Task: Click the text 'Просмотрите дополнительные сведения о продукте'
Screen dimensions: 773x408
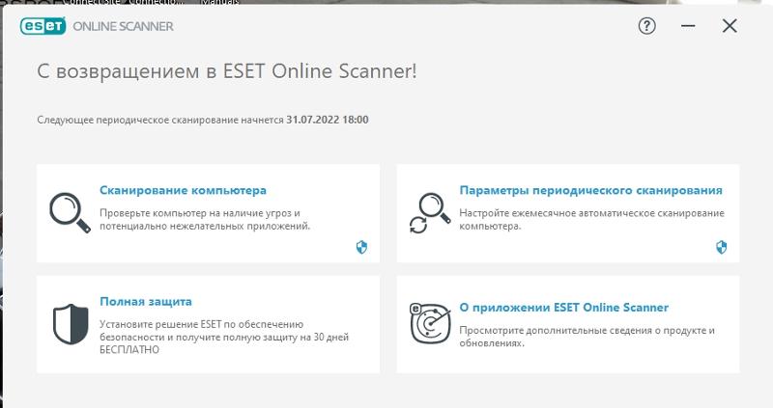Action: coord(583,330)
